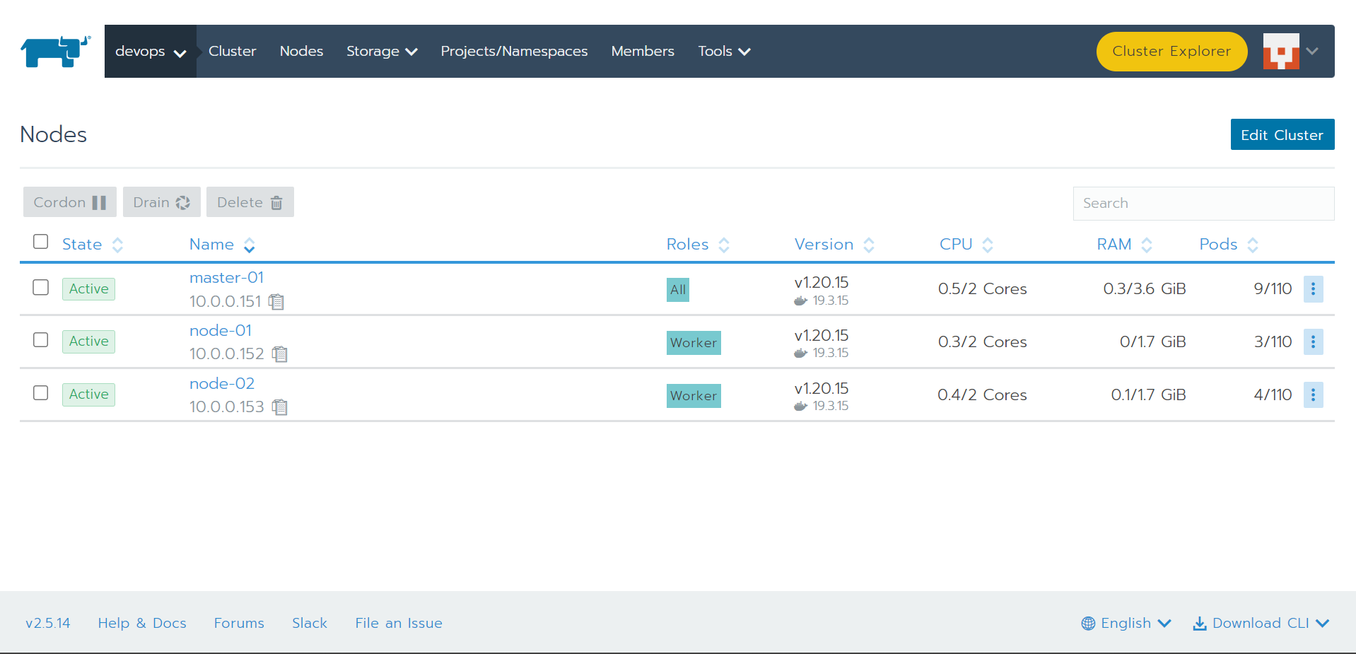Viewport: 1356px width, 654px height.
Task: Open the Slack footer link
Action: (310, 623)
